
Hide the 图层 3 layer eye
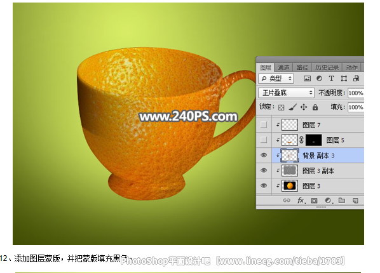[x=264, y=185]
